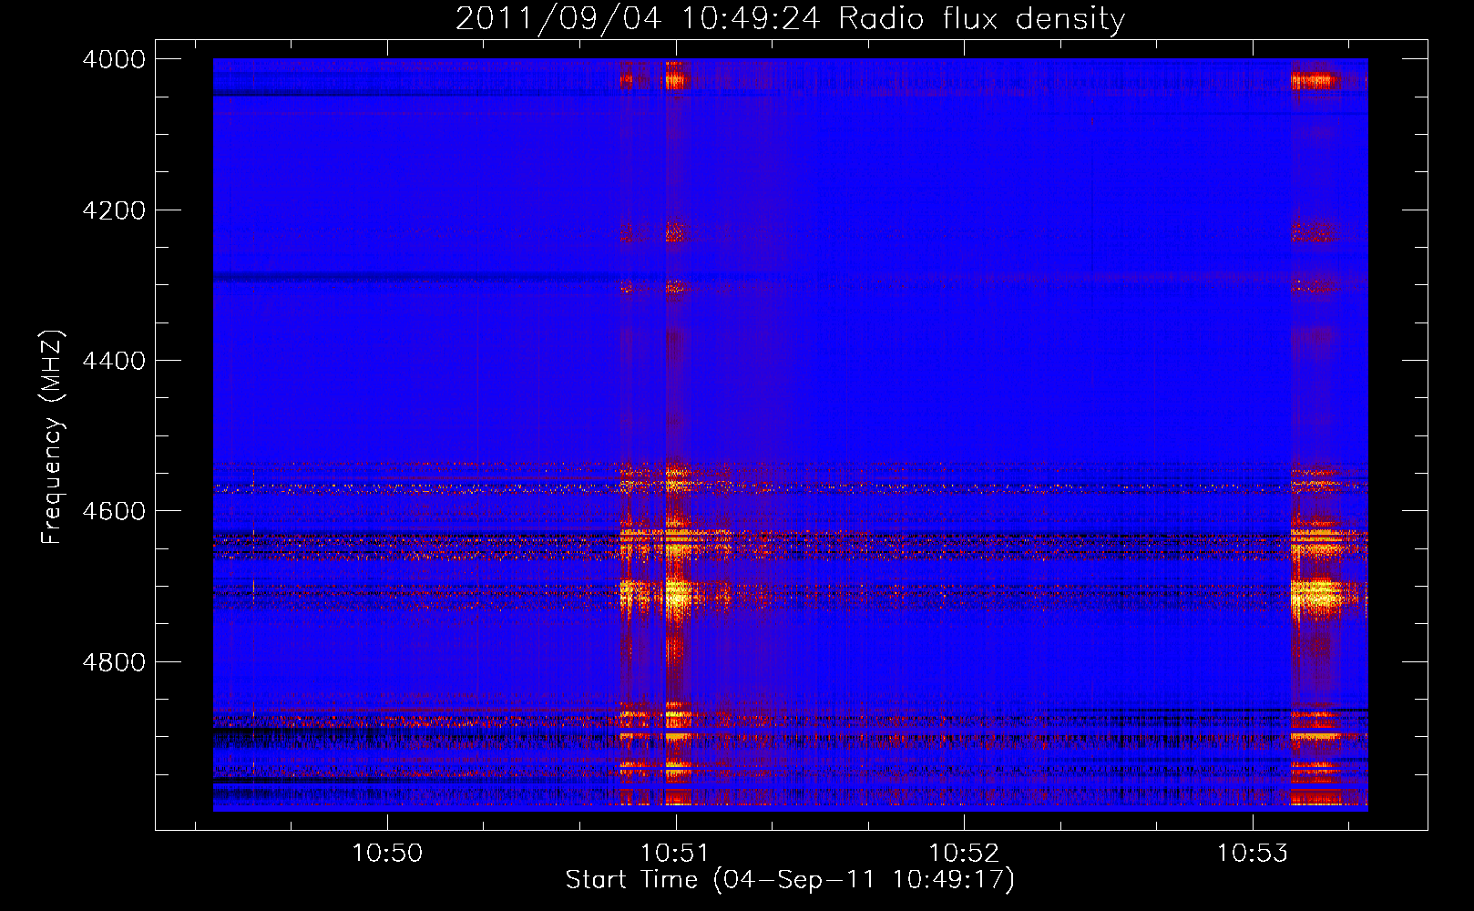Screen dimensions: 1474x911
Task: Click the 10:52 time axis label
Action: click(964, 854)
